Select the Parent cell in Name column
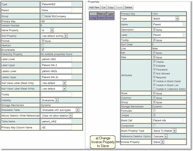 (x=102, y=18)
